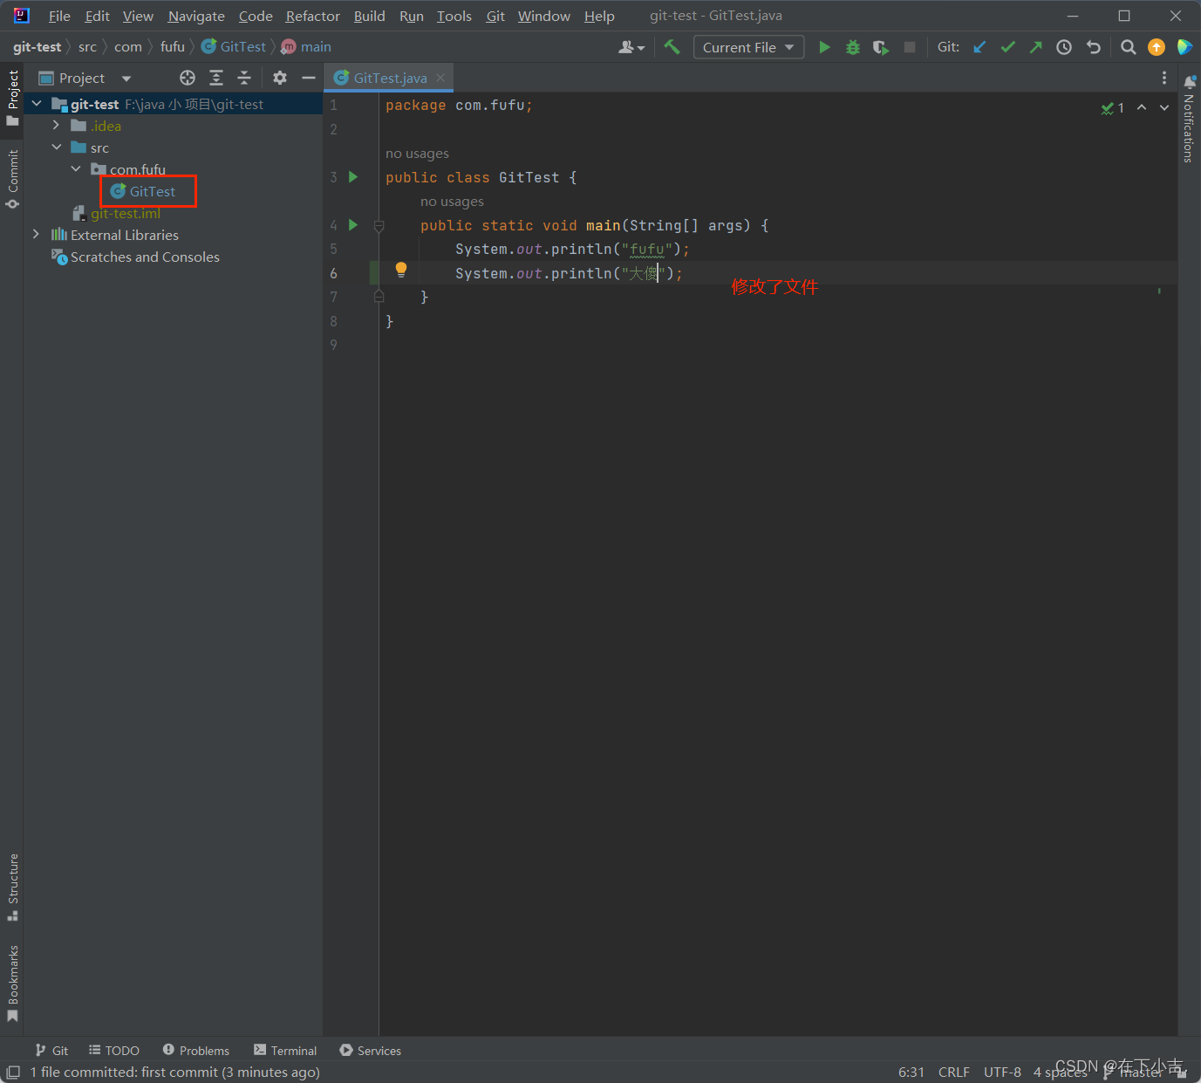
Task: Open the TODO tool window
Action: [114, 1051]
